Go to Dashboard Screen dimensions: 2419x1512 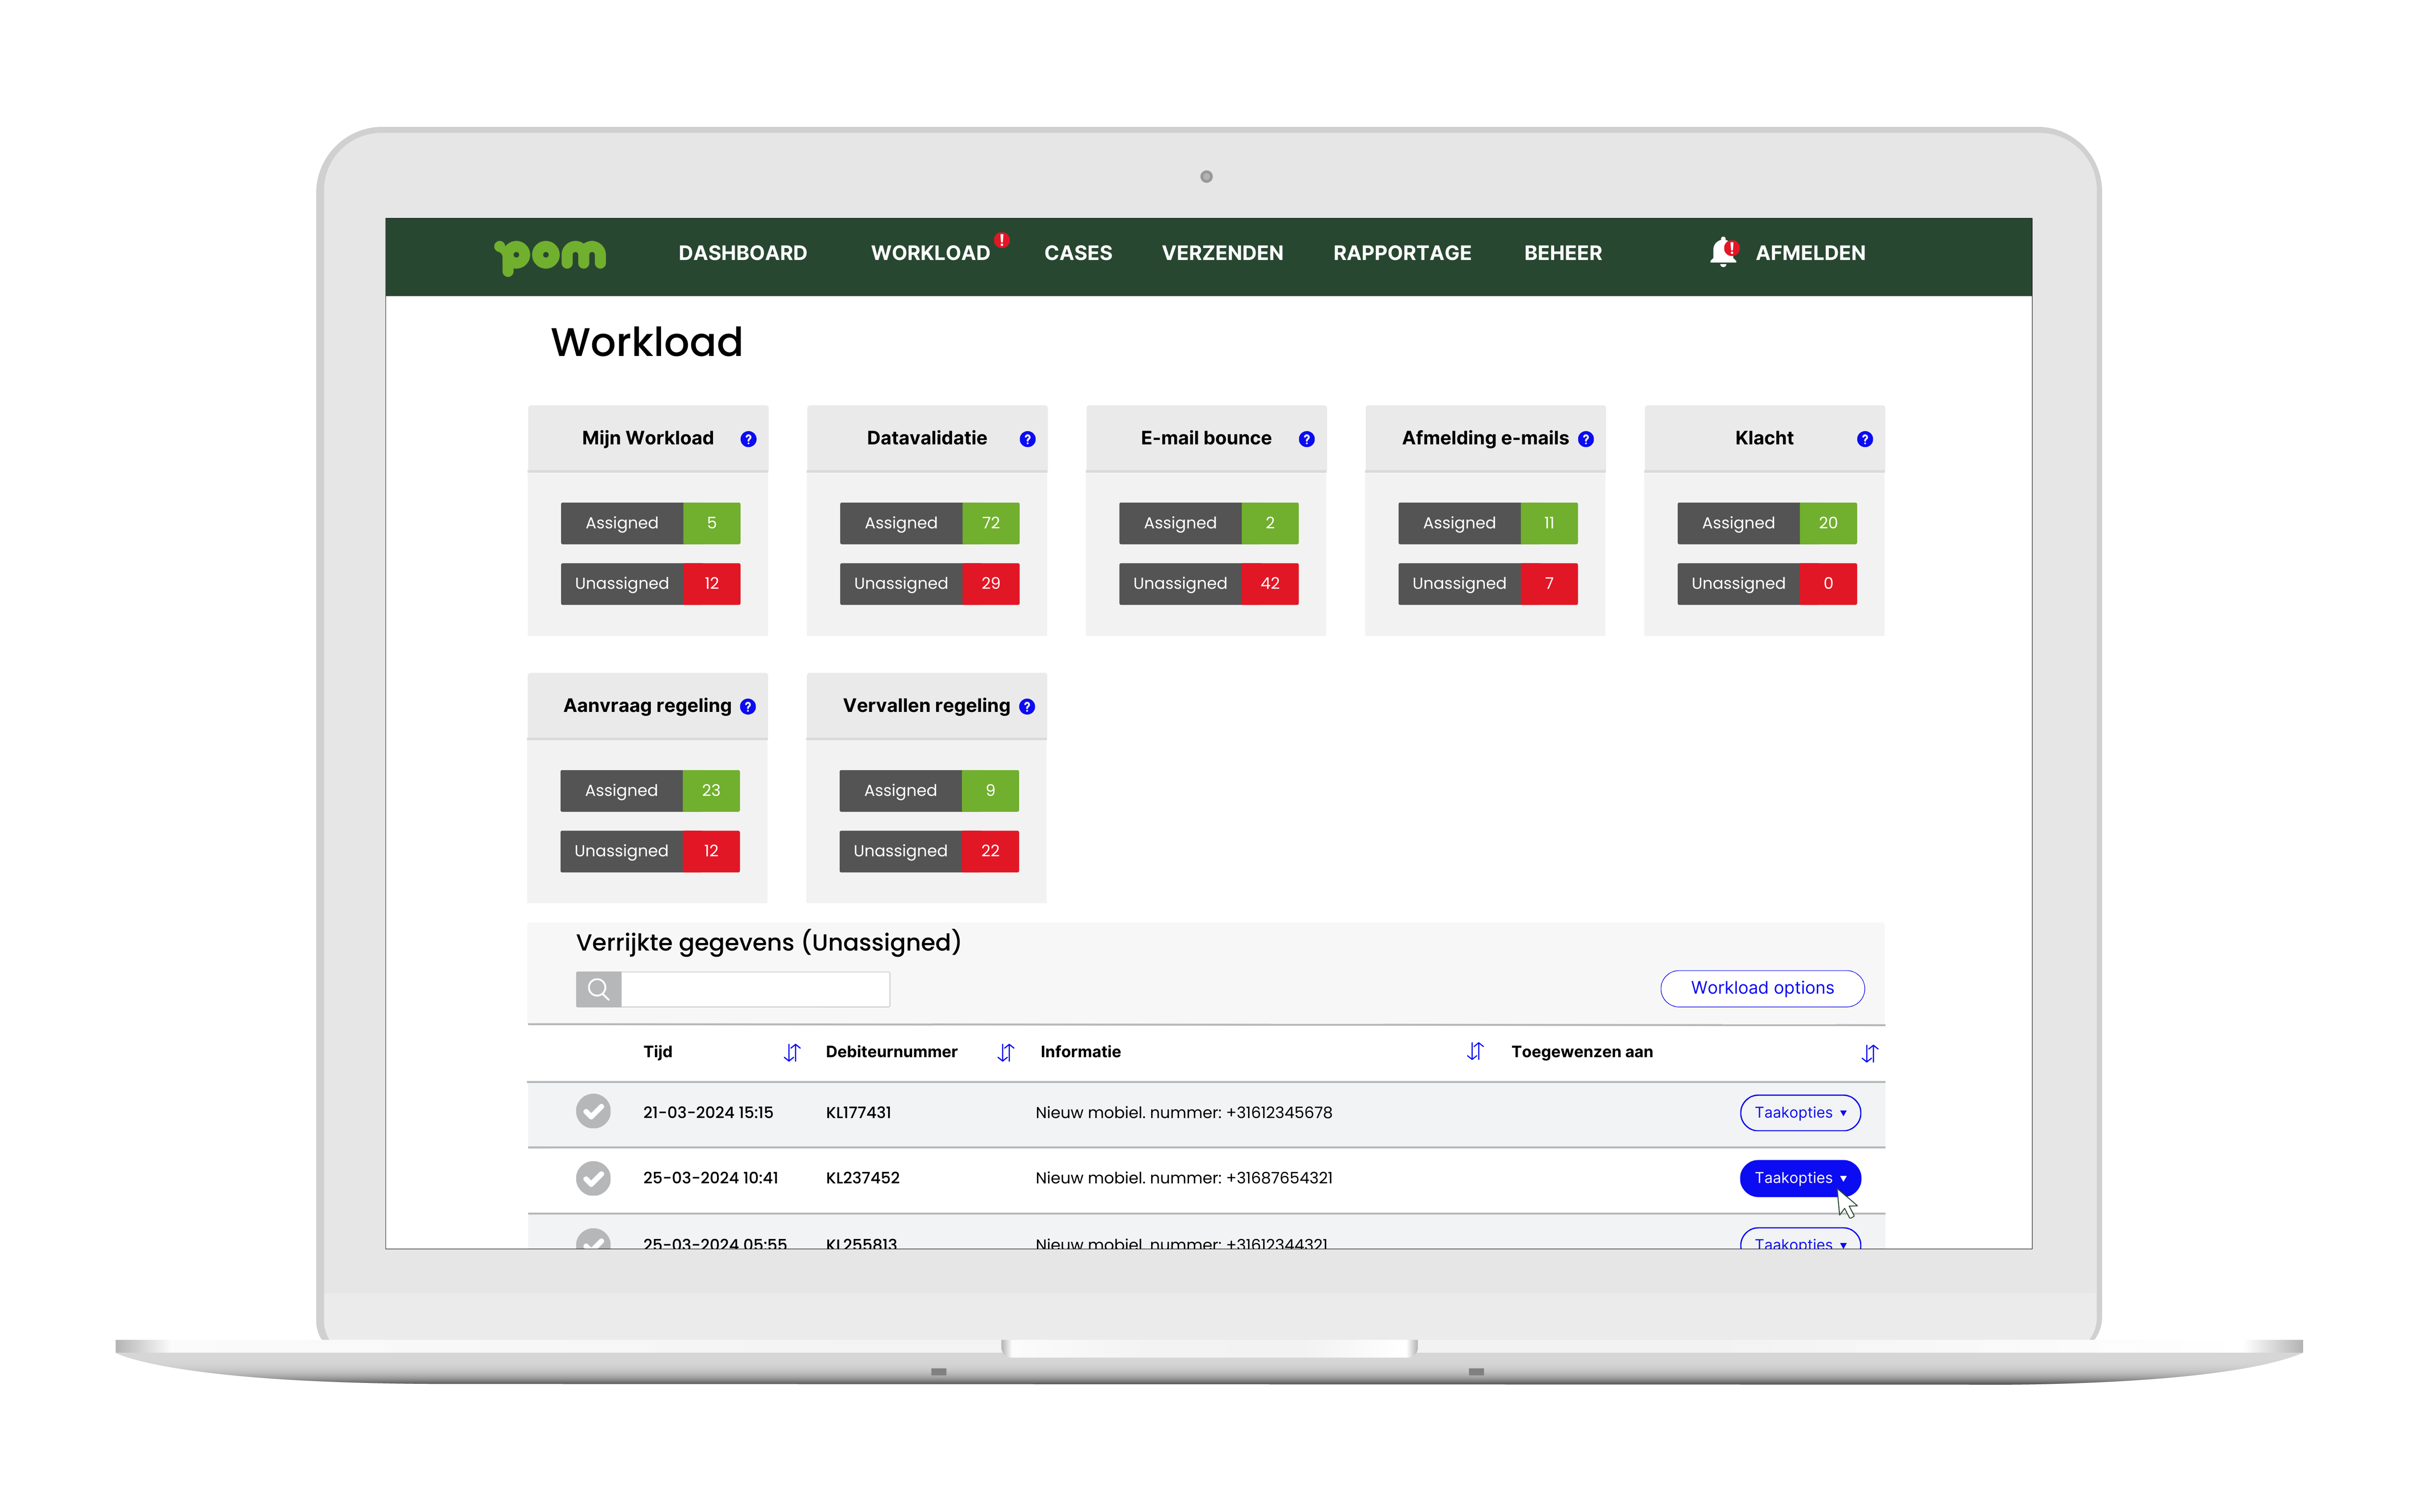tap(743, 253)
